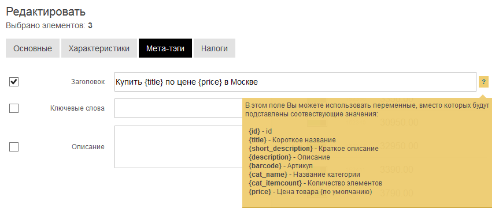Click the Редактировать heading
The width and height of the screenshot is (499, 216).
click(46, 12)
